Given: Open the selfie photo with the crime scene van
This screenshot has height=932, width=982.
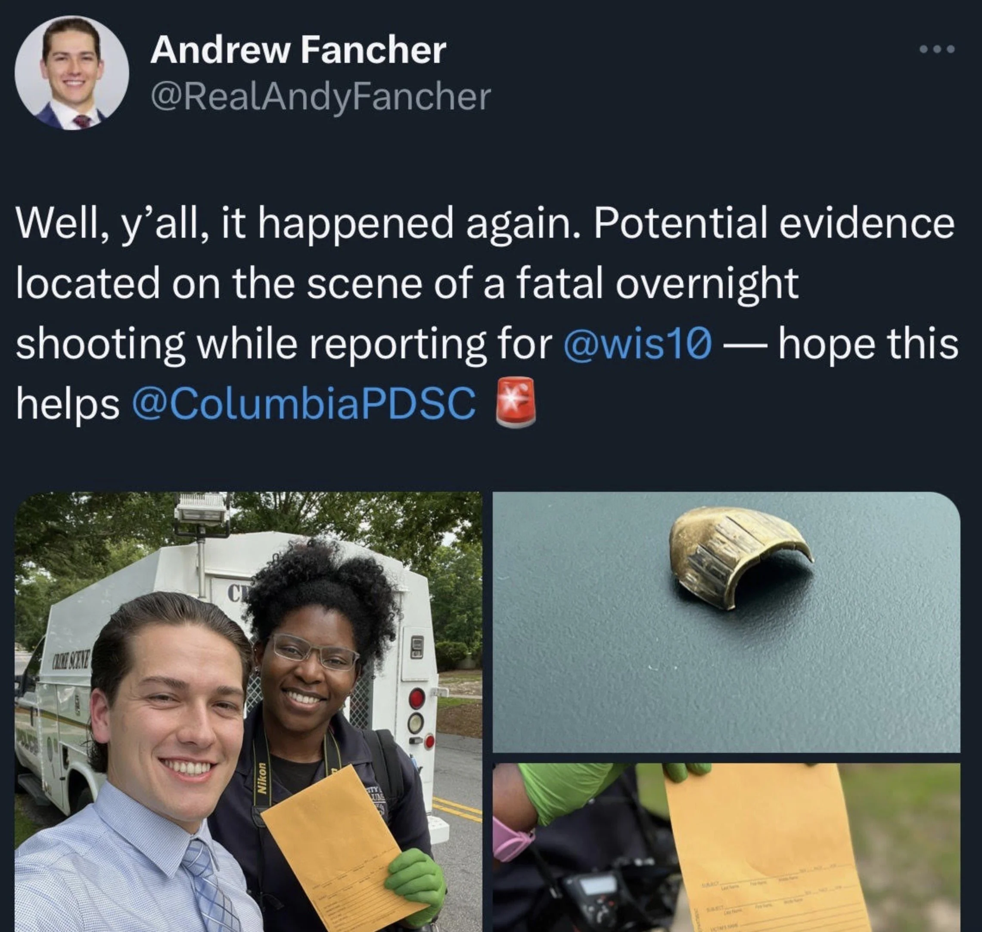Looking at the screenshot, I should [x=249, y=712].
